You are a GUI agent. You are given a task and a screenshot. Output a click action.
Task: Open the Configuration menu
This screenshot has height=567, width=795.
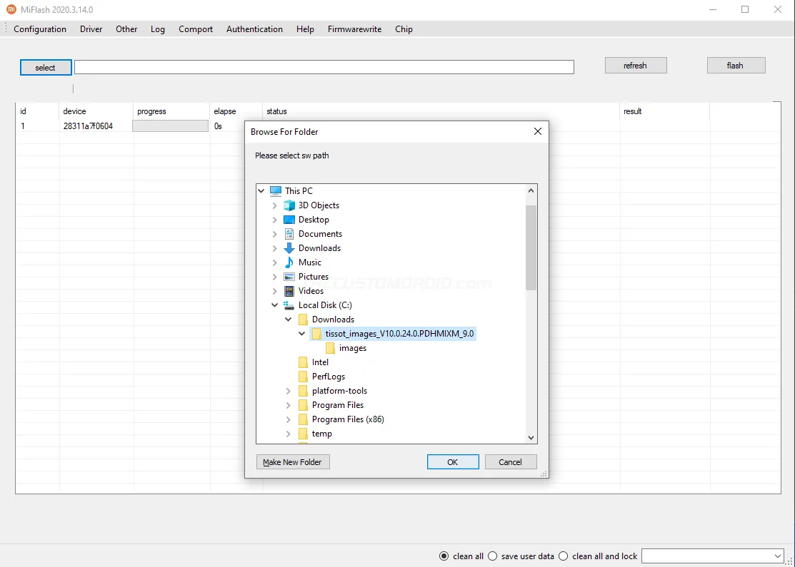pyautogui.click(x=40, y=29)
